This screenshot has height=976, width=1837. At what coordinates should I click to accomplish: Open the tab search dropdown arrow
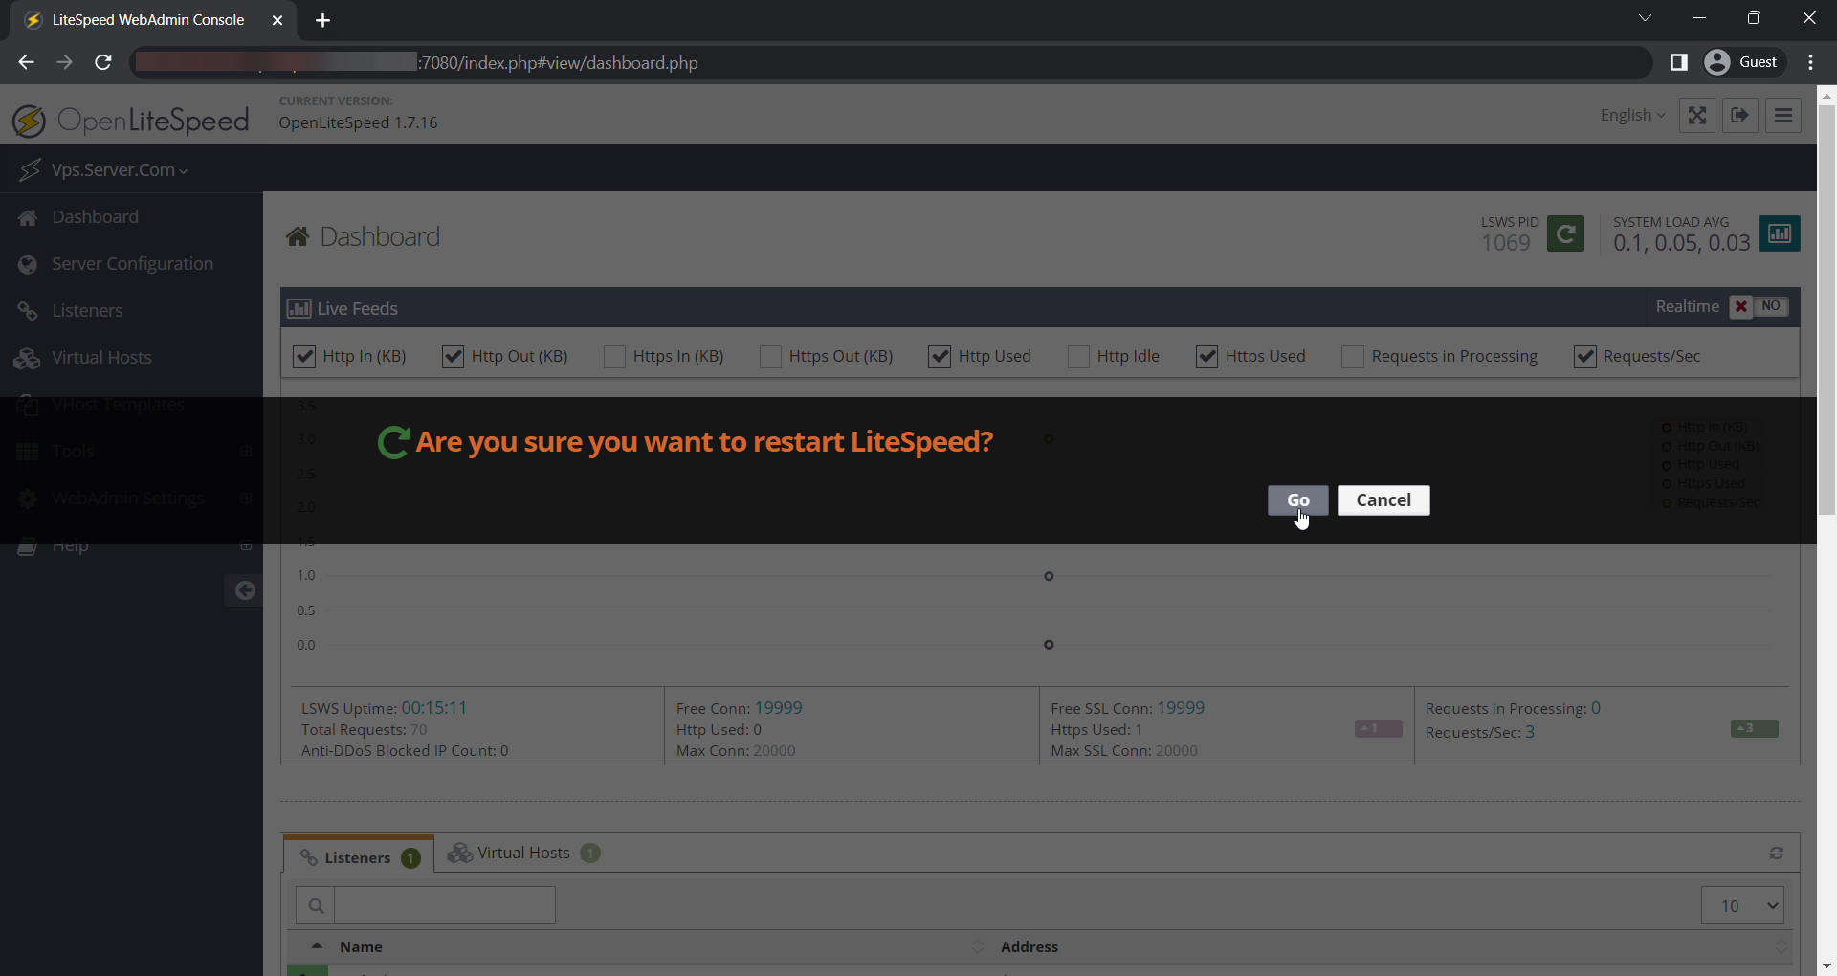pyautogui.click(x=1645, y=18)
